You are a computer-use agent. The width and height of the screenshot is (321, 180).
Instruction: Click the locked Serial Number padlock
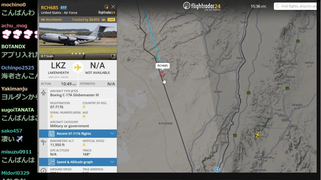click(x=51, y=116)
